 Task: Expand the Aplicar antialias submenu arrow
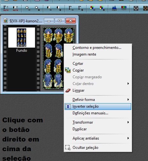tap(128, 138)
